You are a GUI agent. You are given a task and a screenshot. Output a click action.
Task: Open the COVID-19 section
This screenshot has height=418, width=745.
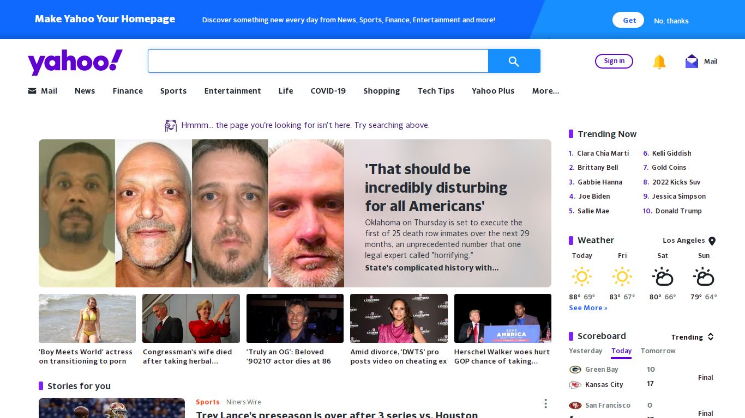pyautogui.click(x=328, y=91)
